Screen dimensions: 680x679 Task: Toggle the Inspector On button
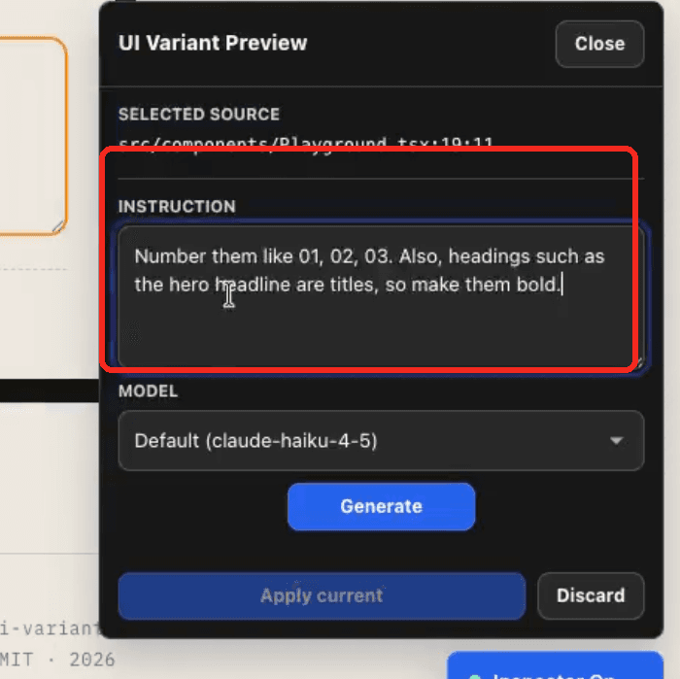[x=555, y=667]
